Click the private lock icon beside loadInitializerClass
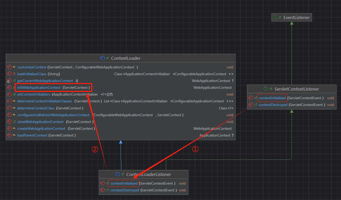The height and width of the screenshot is (200, 341). pyautogui.click(x=14, y=74)
